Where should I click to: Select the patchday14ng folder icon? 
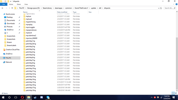coord(24,79)
